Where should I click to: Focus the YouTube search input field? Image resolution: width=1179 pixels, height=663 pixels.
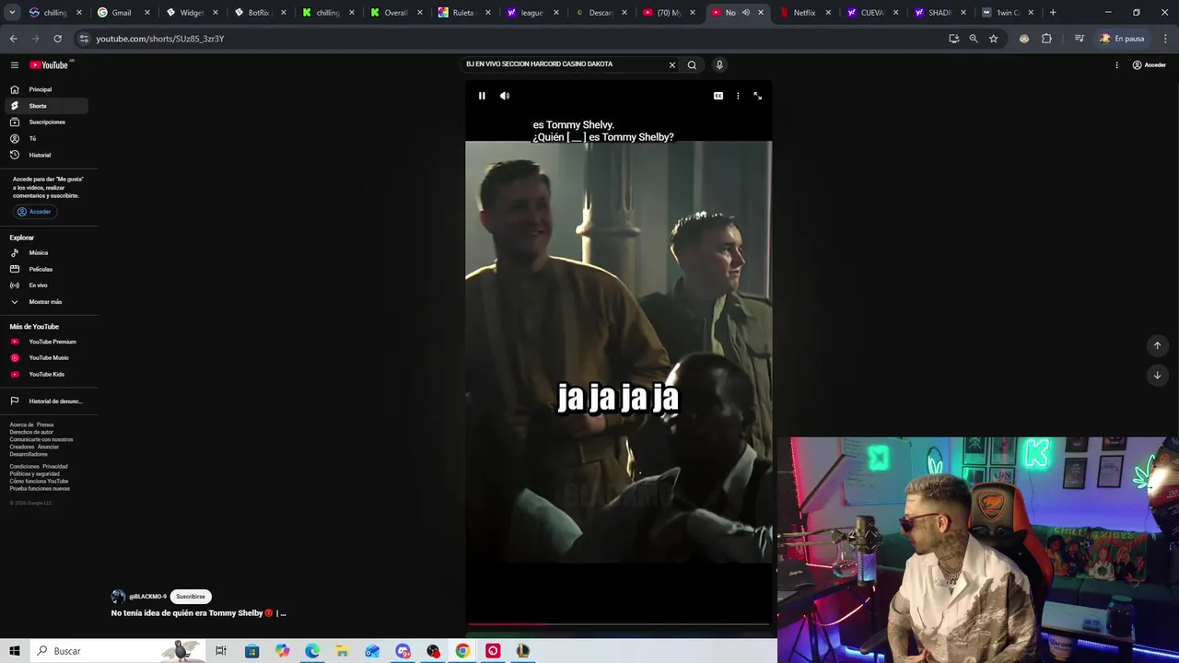pos(564,64)
